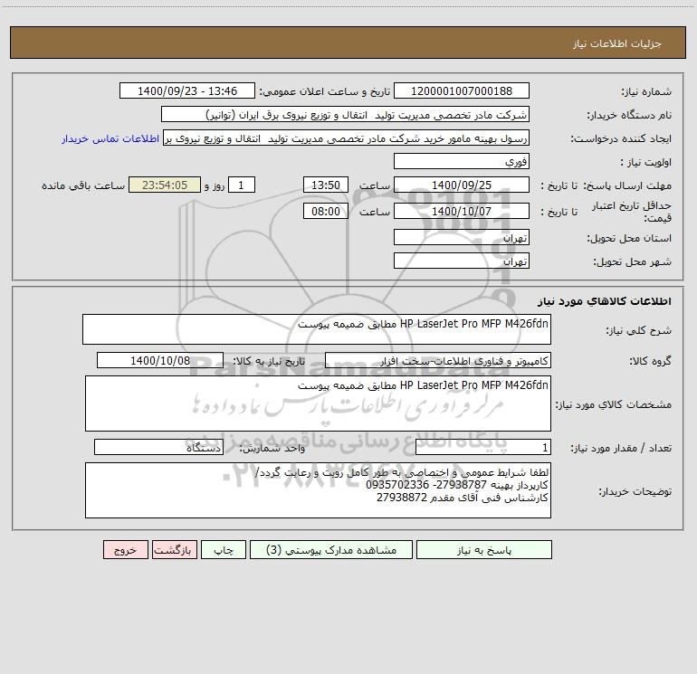The width and height of the screenshot is (697, 674).
Task: Click section title اطلاعات کالاهای مورد نیاز
Action: tap(605, 301)
